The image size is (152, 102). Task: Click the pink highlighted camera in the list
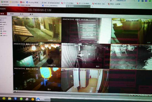tap(4, 33)
